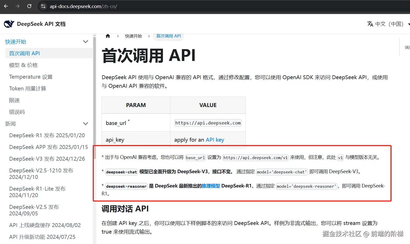Click model='deepseek-reasoner' code snippet

pyautogui.click(x=307, y=186)
